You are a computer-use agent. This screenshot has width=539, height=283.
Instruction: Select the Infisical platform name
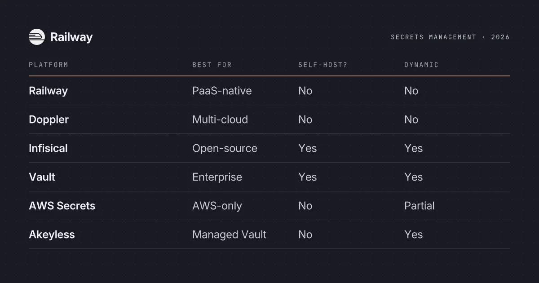(48, 148)
